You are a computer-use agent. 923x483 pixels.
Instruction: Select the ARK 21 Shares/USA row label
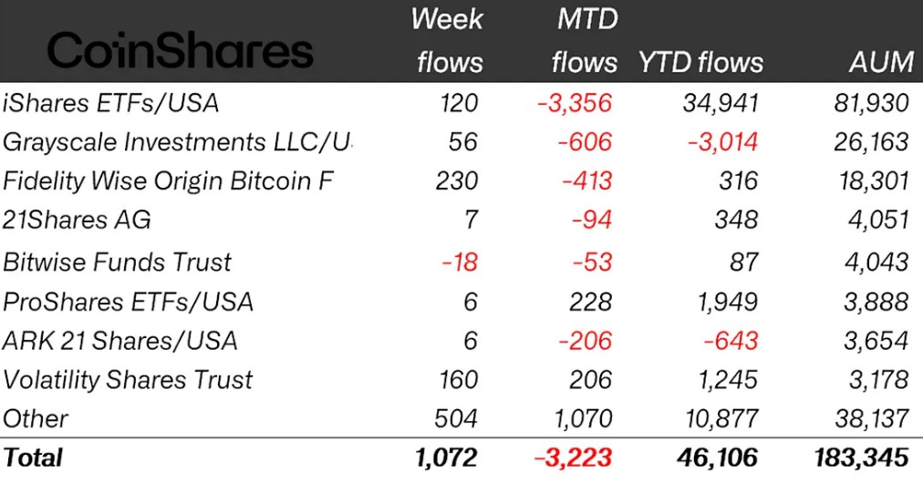point(119,340)
